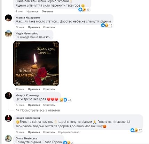Viewport: 149px width, 144px height.
Task: Click Ответить under the 4 мин. comment
Action: click(x=48, y=12)
